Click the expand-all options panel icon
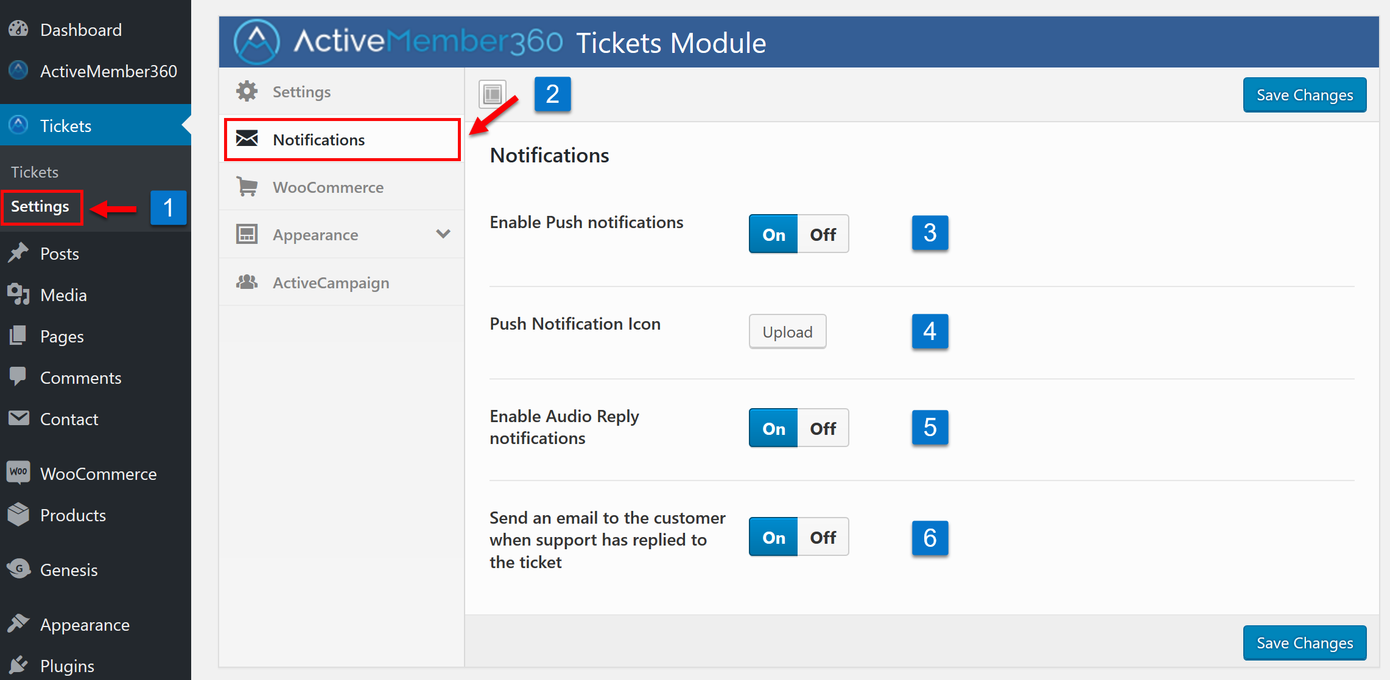Screen dimensions: 1390x680 pyautogui.click(x=493, y=94)
